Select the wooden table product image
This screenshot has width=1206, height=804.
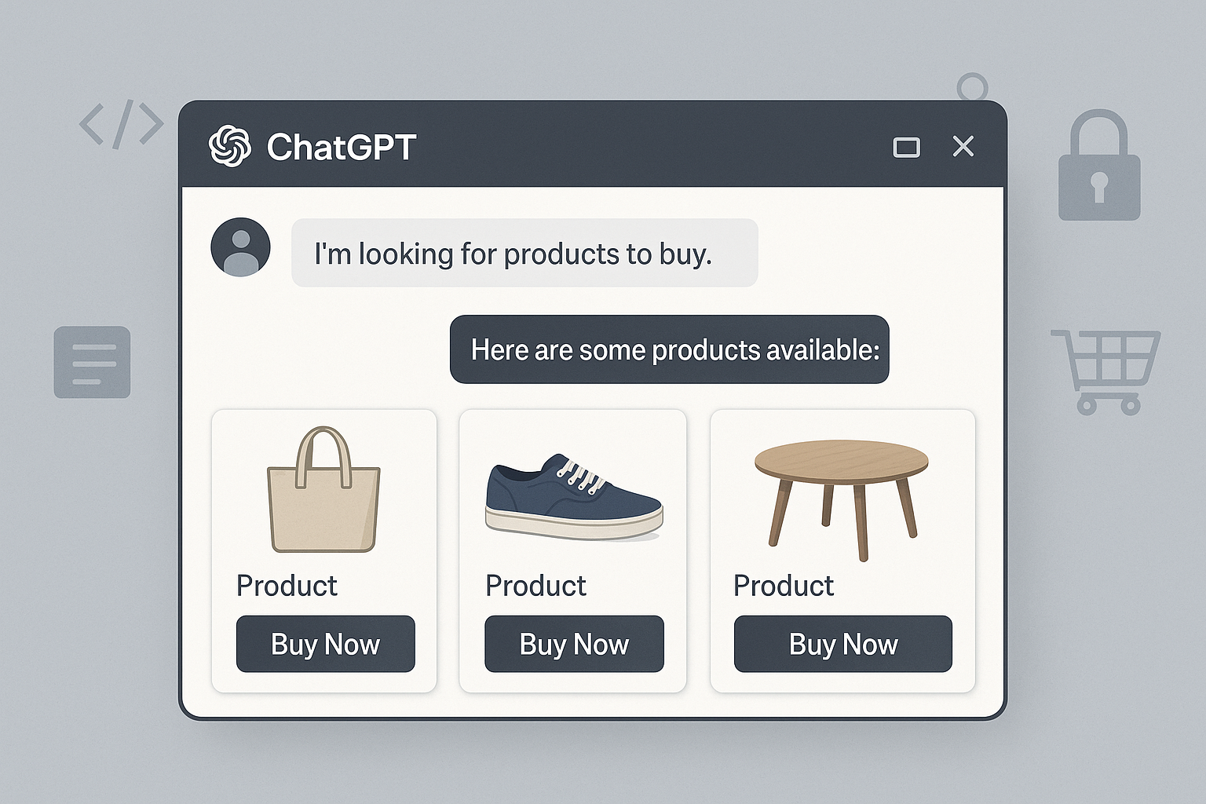pos(841,496)
